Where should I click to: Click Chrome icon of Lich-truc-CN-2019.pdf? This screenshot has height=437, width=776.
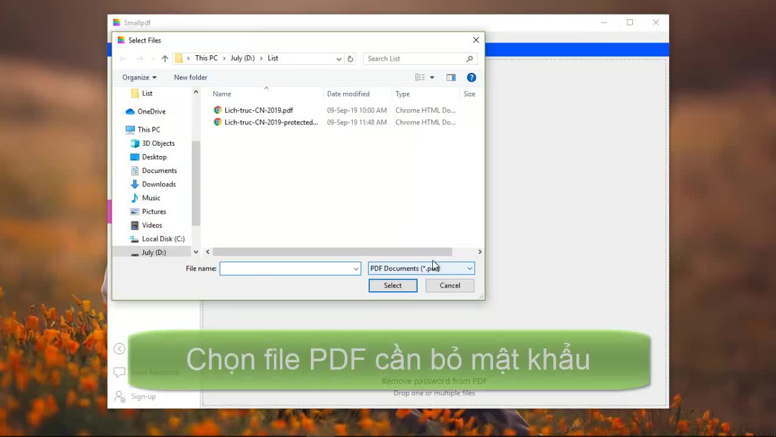point(217,110)
